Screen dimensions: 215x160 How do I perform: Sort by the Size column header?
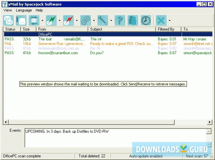(28, 29)
